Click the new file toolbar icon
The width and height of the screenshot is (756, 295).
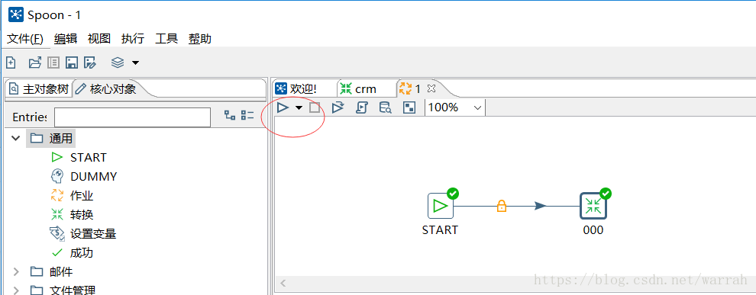click(x=11, y=63)
